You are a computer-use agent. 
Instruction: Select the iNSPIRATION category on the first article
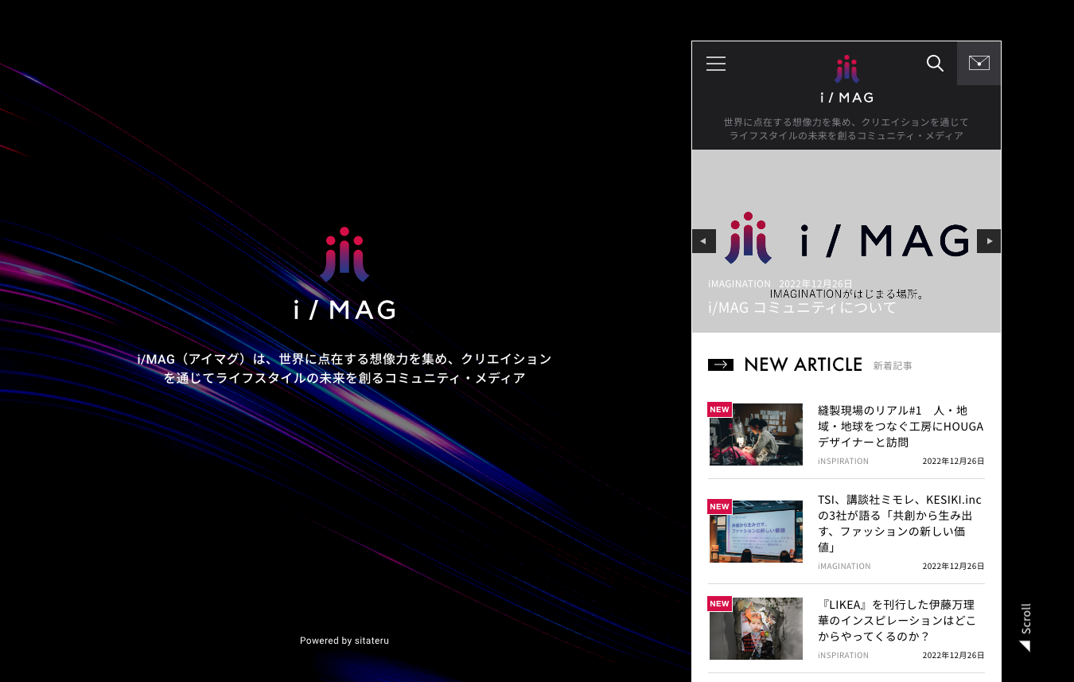[842, 461]
